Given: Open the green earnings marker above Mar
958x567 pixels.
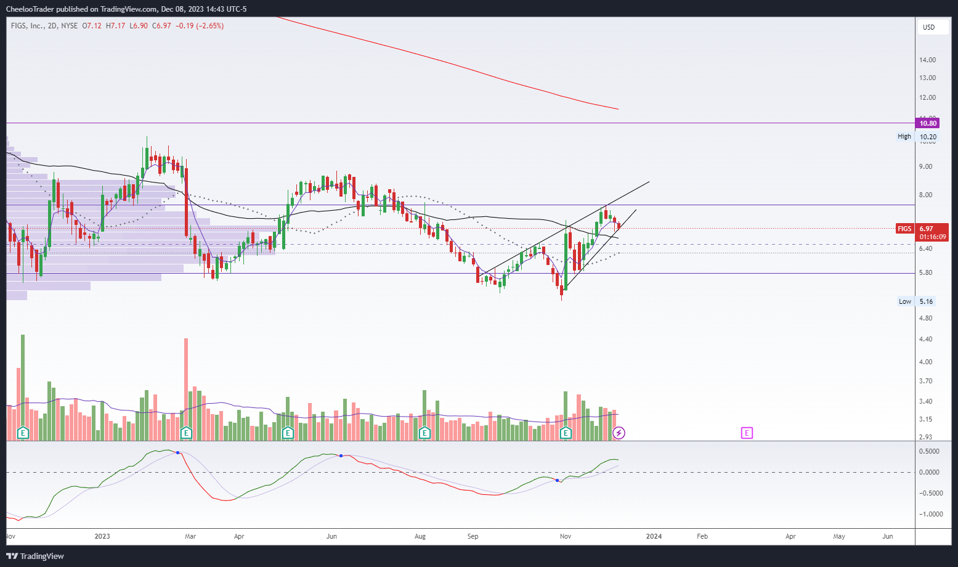Looking at the screenshot, I should pos(187,433).
